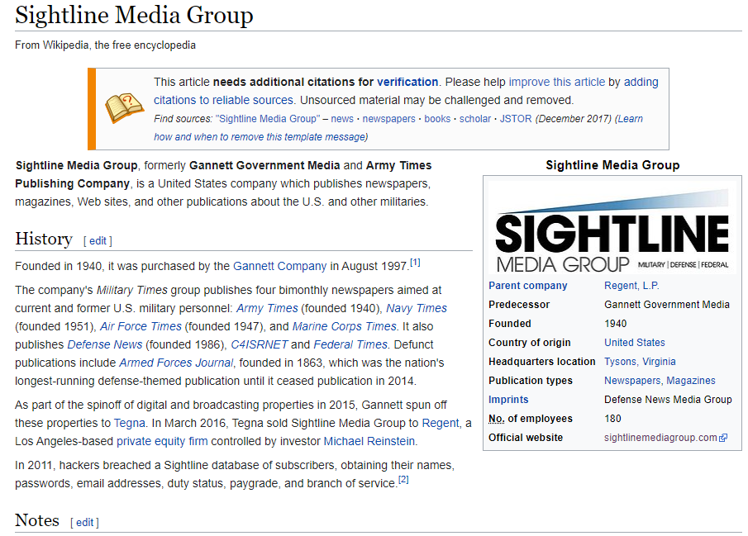748x536 pixels.
Task: Search sources via the 'news' link
Action: (342, 119)
